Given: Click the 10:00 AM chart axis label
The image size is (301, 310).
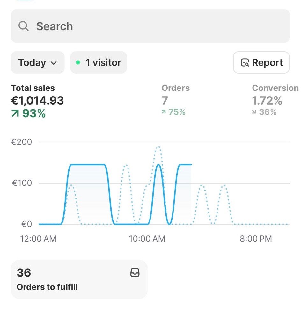Looking at the screenshot, I should pyautogui.click(x=147, y=239).
